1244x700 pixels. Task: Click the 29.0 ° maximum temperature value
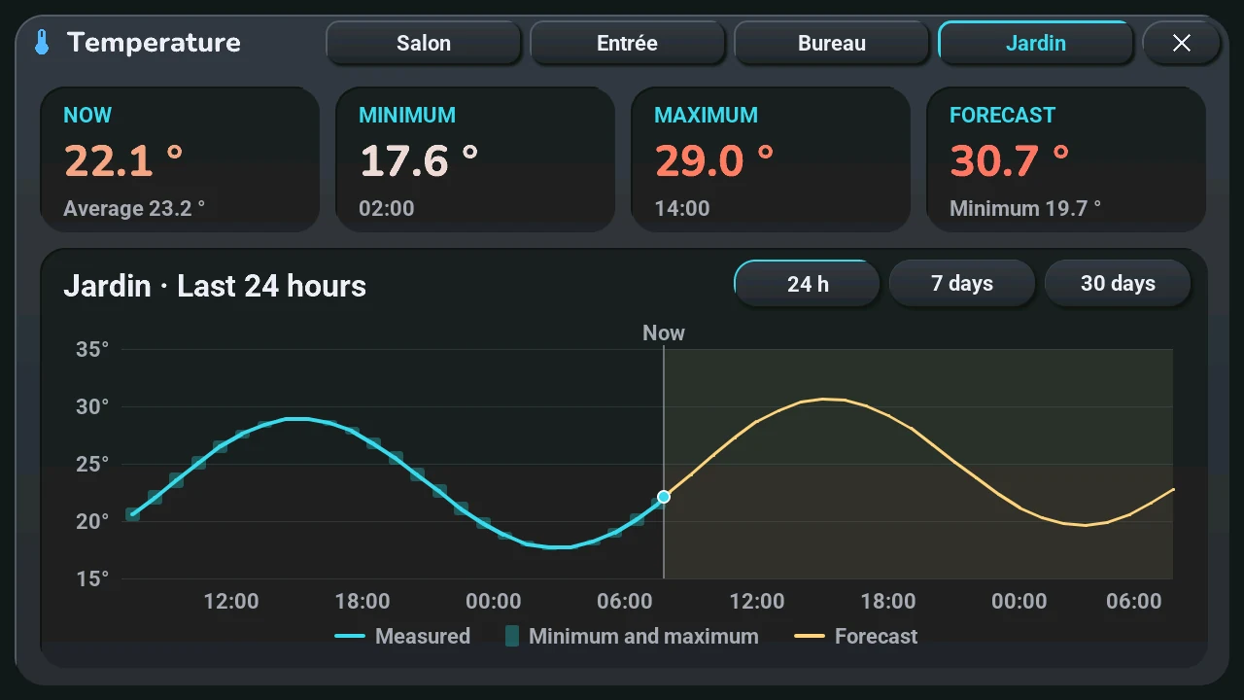[714, 160]
